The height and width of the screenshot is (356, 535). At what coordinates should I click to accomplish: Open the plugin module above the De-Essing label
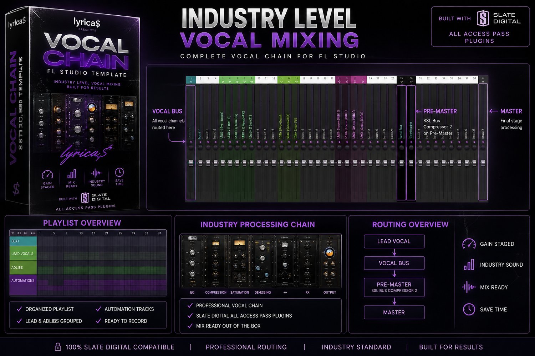click(263, 261)
